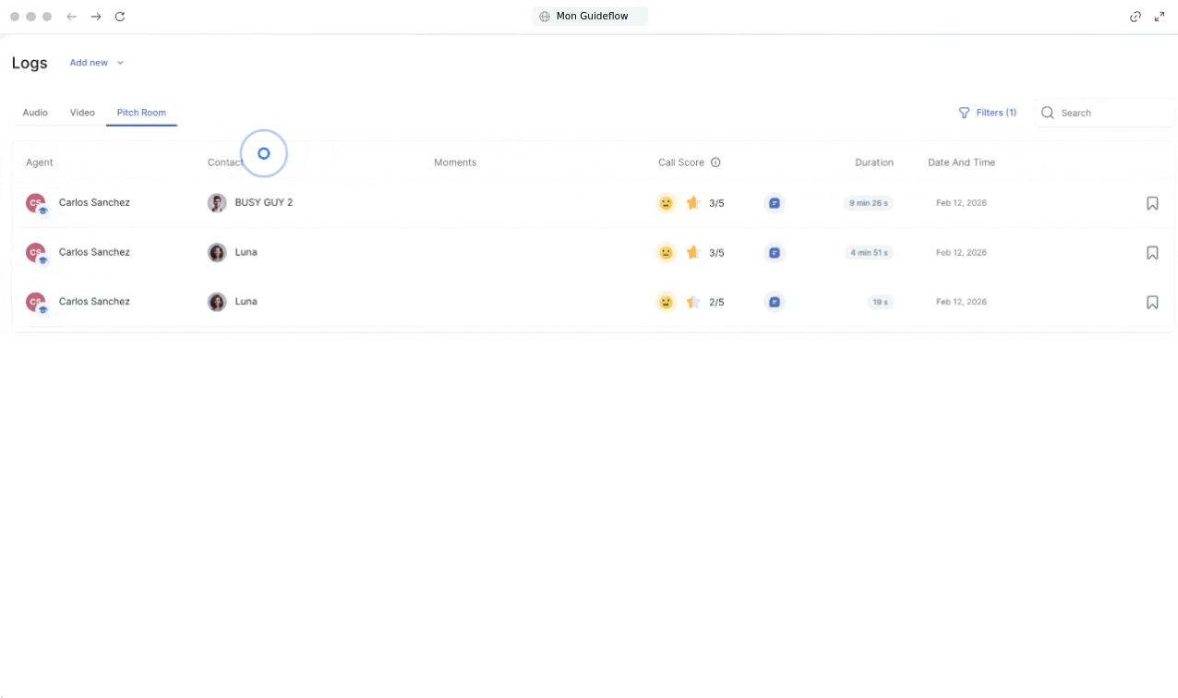Click the browser back arrow
This screenshot has height=698, width=1178.
[72, 17]
